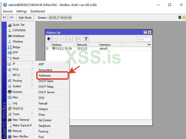Open Interfaces in sidebar
186x139 pixels.
coord(21,36)
